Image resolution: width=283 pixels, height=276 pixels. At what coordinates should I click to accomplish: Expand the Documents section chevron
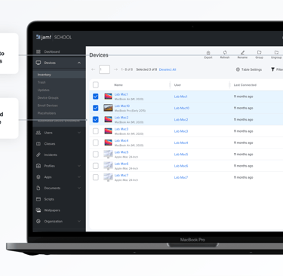79,188
